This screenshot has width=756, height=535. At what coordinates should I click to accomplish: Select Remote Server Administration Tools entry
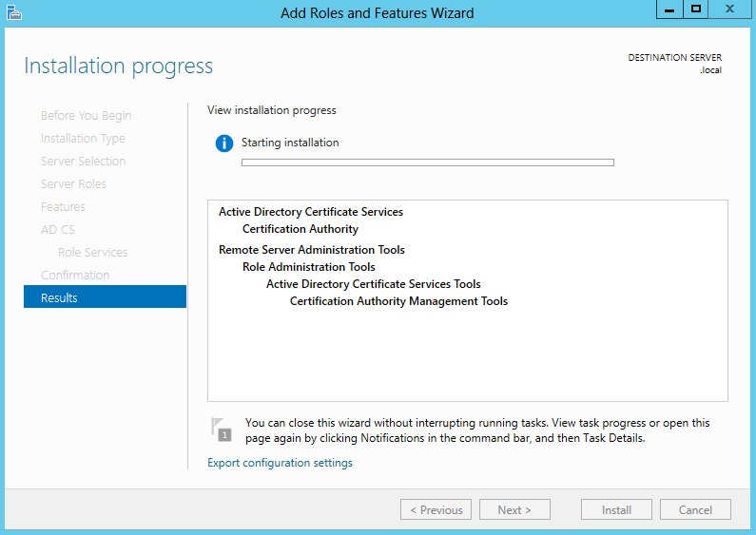tap(312, 250)
